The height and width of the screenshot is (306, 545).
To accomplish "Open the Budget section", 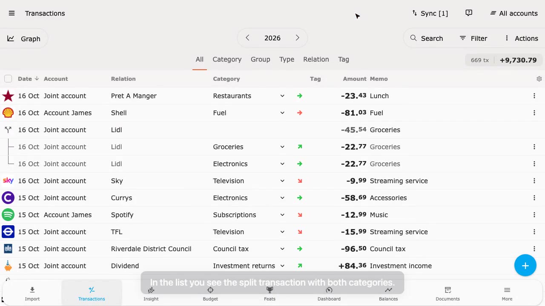I will click(x=210, y=294).
